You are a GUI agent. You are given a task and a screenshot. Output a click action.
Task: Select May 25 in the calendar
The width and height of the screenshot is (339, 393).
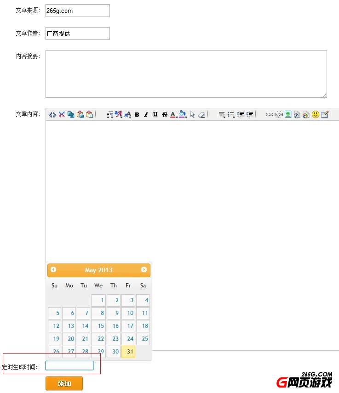pyautogui.click(x=143, y=339)
